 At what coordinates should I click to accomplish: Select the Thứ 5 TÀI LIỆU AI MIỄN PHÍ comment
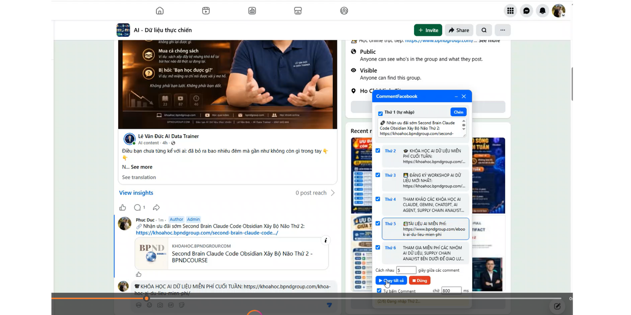coord(426,229)
